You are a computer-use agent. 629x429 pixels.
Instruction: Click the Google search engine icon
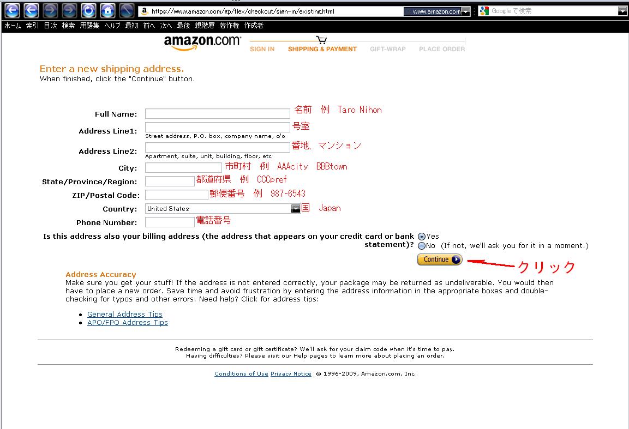[x=484, y=11]
